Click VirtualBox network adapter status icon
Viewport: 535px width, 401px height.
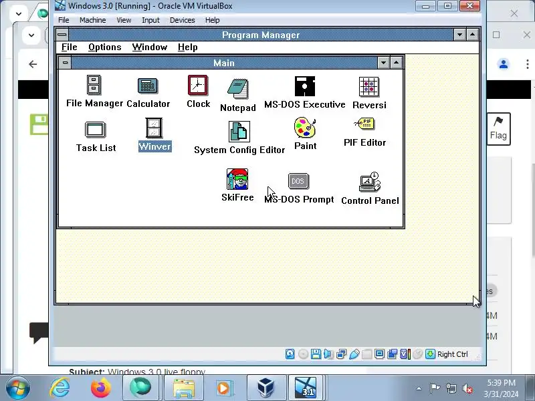pyautogui.click(x=341, y=354)
